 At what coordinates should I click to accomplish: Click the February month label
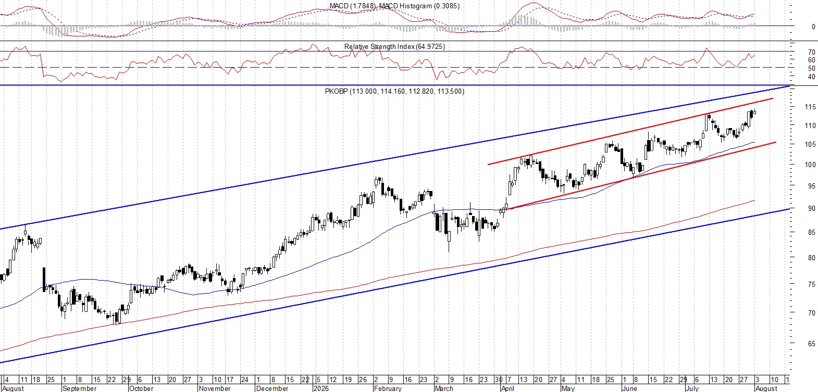click(388, 388)
